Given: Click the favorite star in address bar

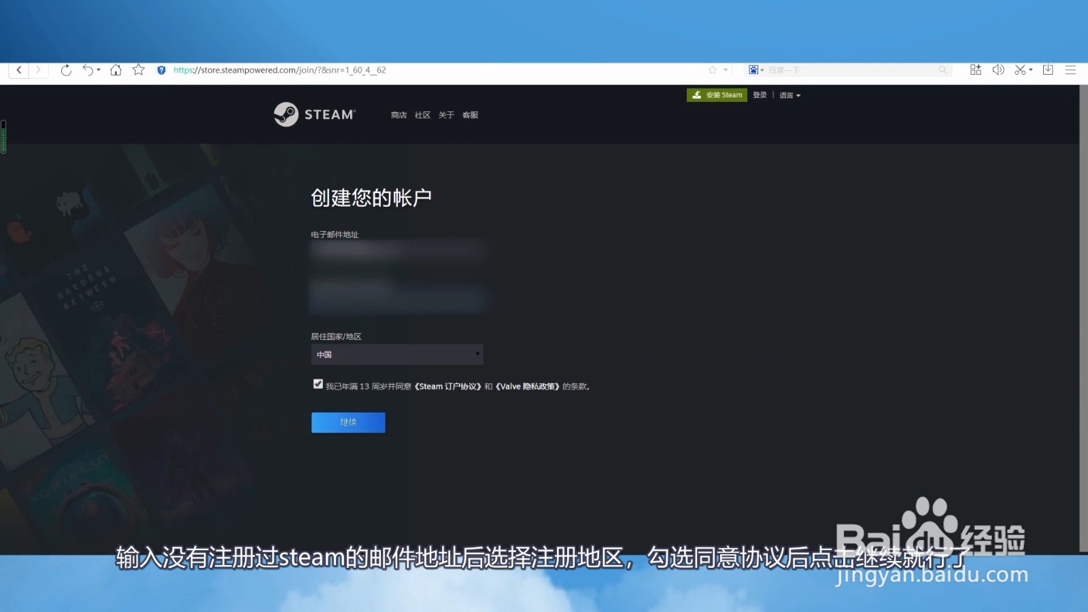Looking at the screenshot, I should 712,70.
